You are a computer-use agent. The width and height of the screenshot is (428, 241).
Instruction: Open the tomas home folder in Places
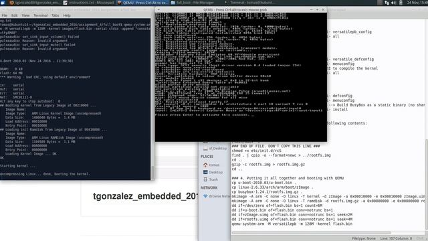(214, 165)
